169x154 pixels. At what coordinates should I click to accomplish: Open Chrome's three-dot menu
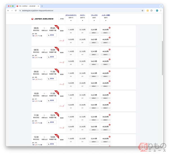tap(161, 10)
